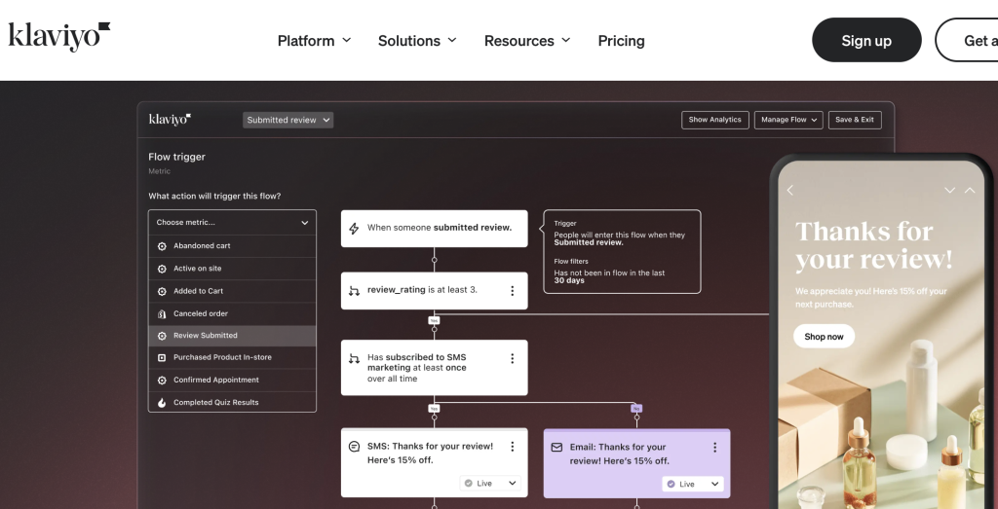Click the split icon on review_rating card
The width and height of the screenshot is (998, 509).
354,291
